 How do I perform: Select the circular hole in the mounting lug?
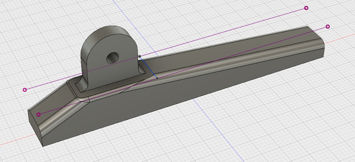113,58
